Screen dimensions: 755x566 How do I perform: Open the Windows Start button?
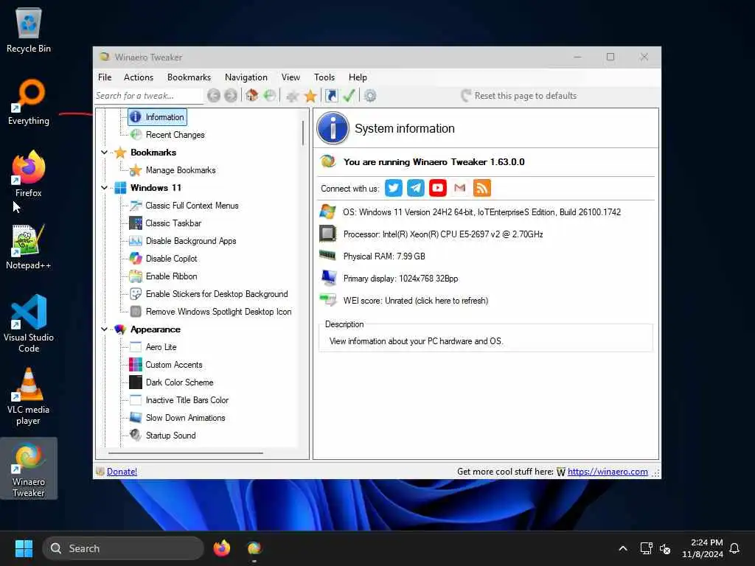24,548
